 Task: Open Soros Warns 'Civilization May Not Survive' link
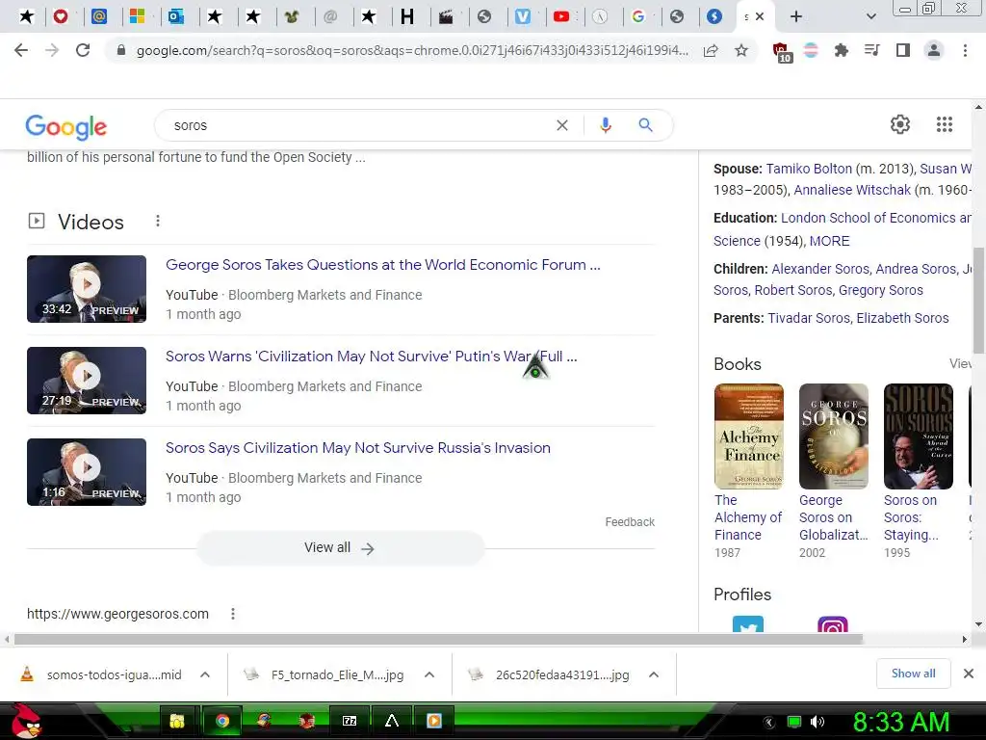[371, 357]
